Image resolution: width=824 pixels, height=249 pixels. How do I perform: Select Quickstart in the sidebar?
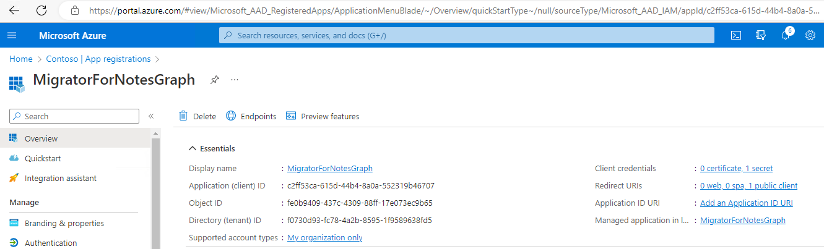pyautogui.click(x=43, y=158)
